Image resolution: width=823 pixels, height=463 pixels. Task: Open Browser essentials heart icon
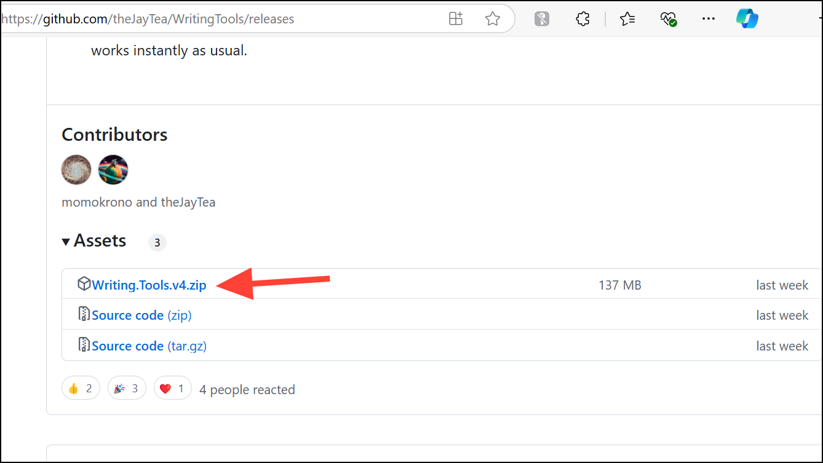coord(668,19)
